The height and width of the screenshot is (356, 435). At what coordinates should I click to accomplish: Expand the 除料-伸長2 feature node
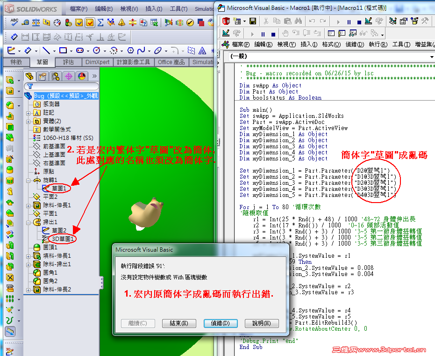point(29,290)
